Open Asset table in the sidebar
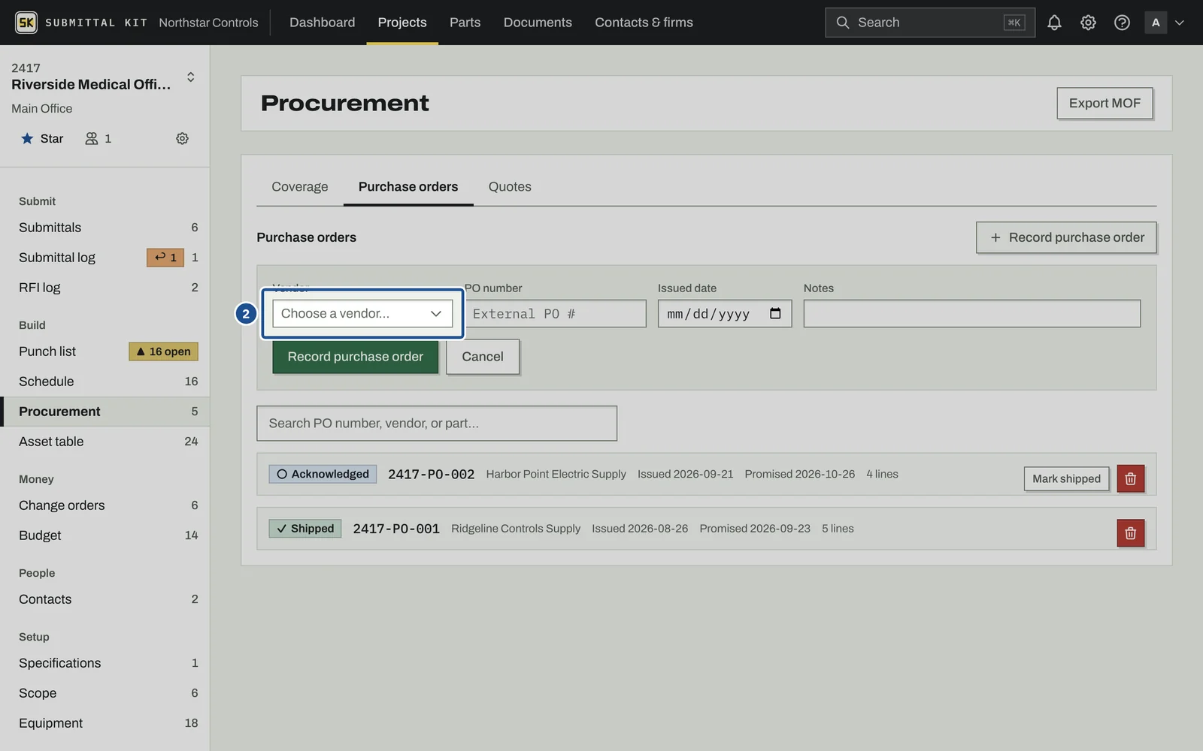 (x=105, y=442)
